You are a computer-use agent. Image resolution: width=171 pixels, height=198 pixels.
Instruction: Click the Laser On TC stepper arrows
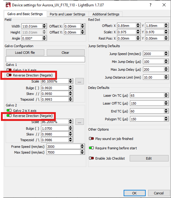point(166,96)
